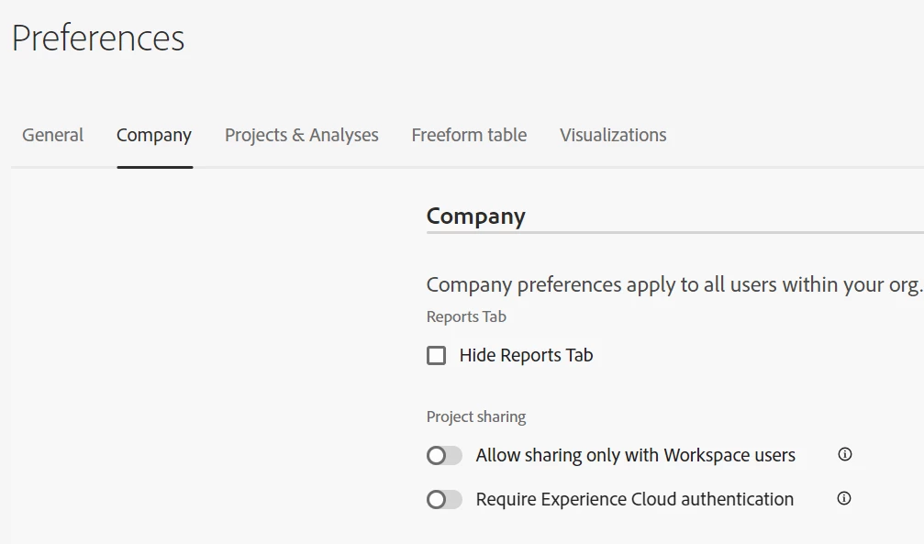Click the "Reports Tab" section label
Screen dimensions: 924x544
[x=466, y=316]
